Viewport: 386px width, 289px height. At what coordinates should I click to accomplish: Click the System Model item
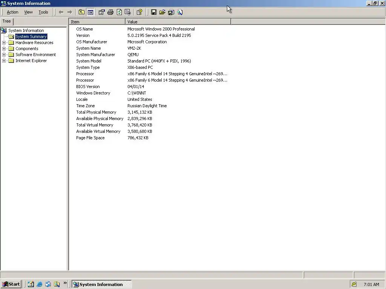click(89, 61)
